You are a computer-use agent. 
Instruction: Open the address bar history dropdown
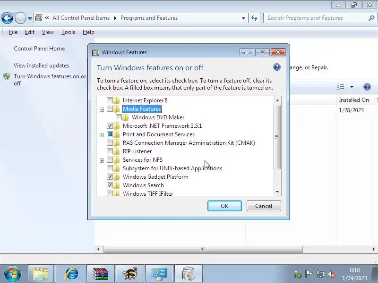pos(243,18)
